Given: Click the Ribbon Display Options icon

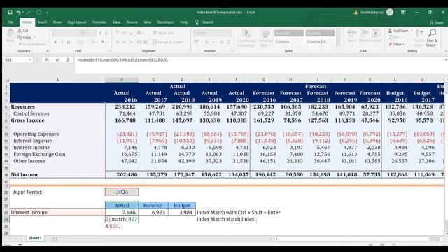Looking at the screenshot, I should 403,13.
